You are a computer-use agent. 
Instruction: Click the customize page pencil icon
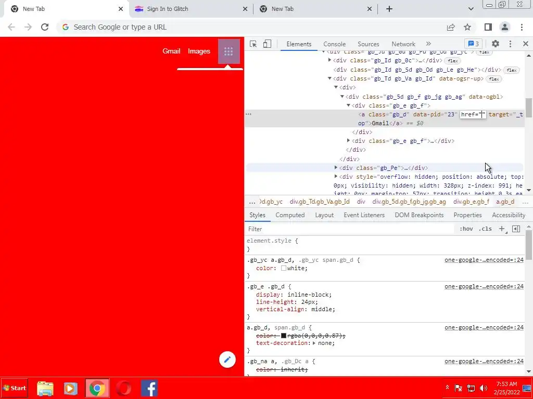click(x=227, y=360)
